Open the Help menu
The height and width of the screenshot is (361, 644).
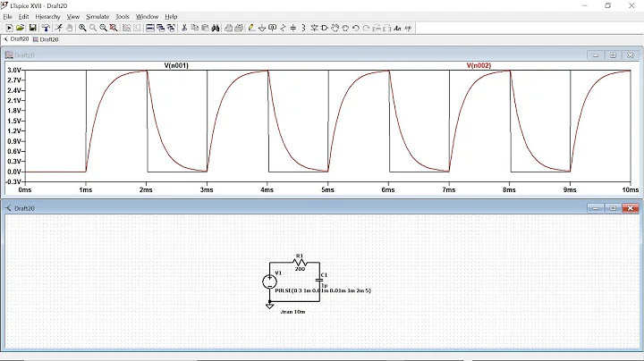tap(171, 16)
